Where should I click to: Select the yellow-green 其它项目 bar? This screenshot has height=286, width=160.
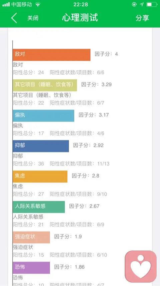tap(45, 85)
